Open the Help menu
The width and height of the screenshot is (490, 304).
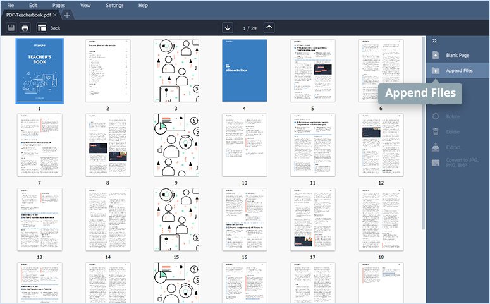coord(143,5)
